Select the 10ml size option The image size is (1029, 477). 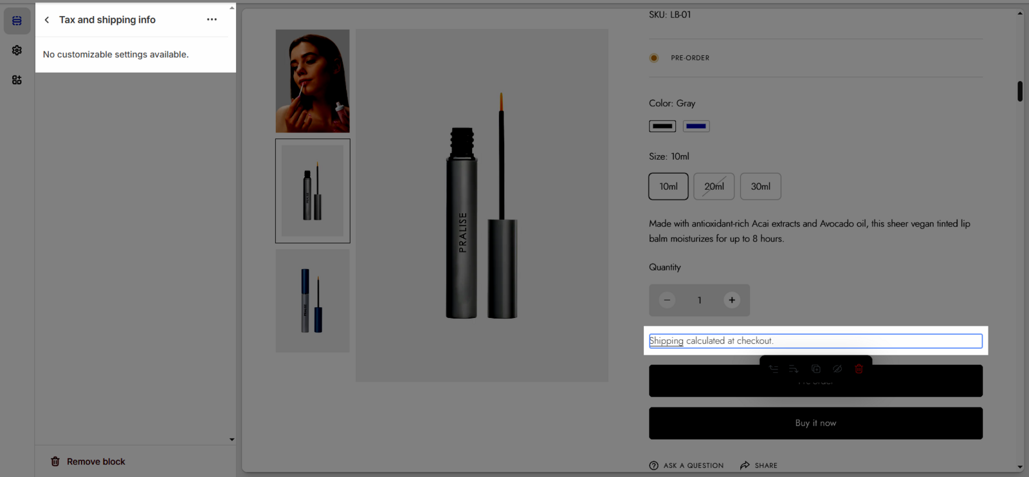tap(668, 187)
